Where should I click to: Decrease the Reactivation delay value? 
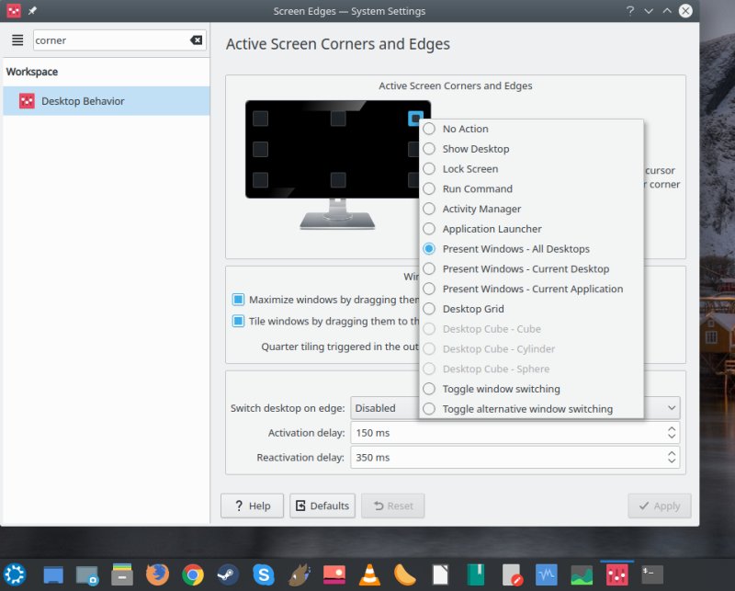pos(672,461)
